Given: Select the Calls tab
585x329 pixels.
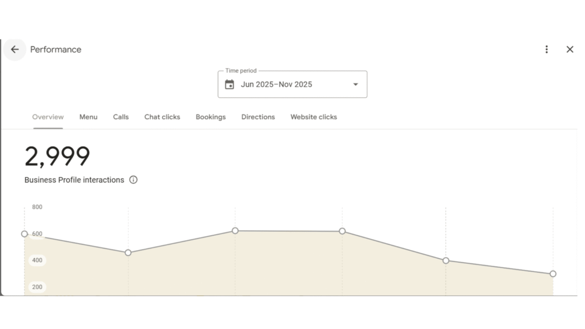Looking at the screenshot, I should [x=121, y=117].
